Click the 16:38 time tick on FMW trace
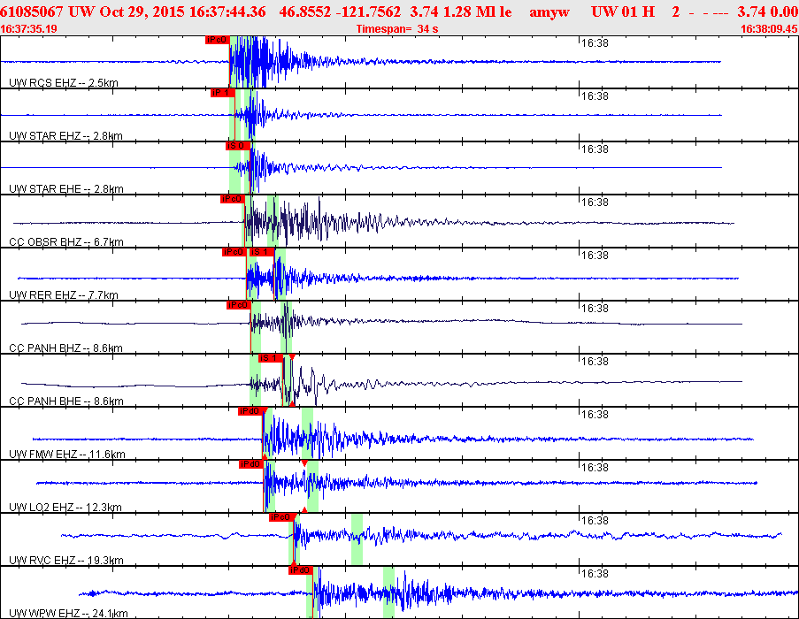The width and height of the screenshot is (799, 619). 595,415
